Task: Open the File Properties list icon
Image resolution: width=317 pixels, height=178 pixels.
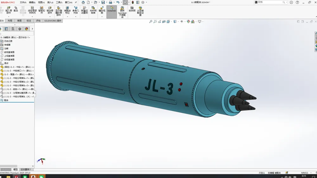Action: pos(138,3)
